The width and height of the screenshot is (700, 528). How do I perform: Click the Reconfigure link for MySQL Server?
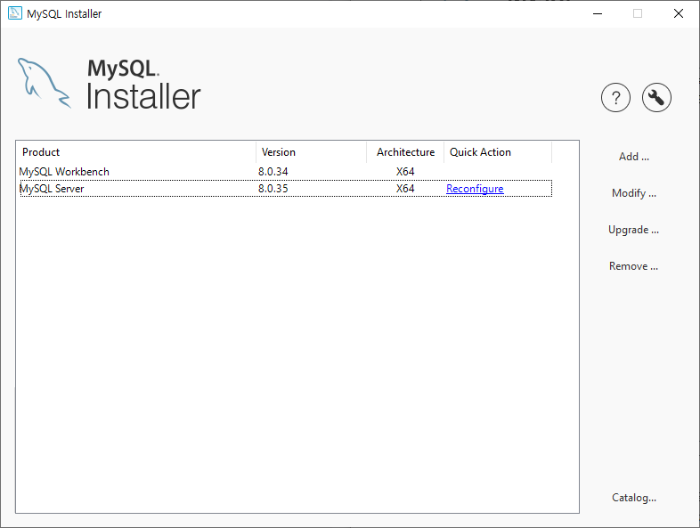pyautogui.click(x=475, y=189)
